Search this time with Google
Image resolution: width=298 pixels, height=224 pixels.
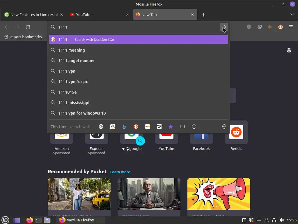pos(101,127)
